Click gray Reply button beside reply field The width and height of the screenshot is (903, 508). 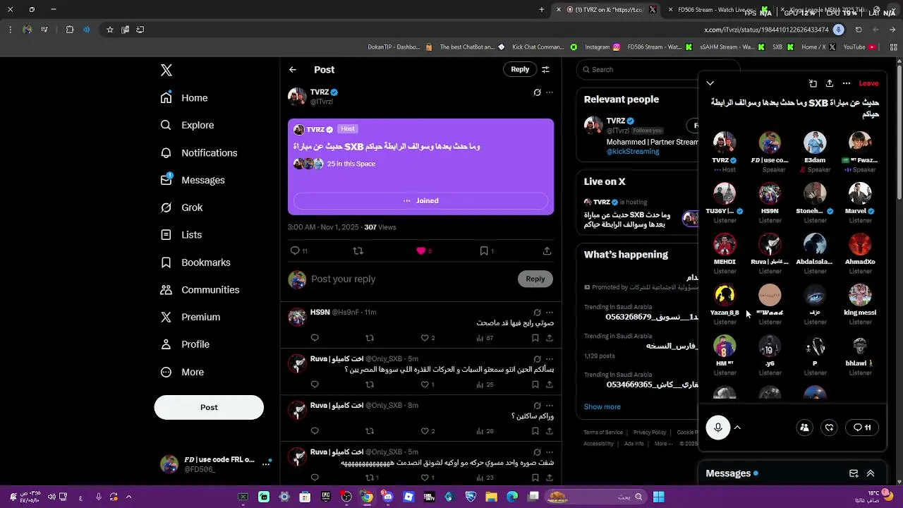(535, 279)
